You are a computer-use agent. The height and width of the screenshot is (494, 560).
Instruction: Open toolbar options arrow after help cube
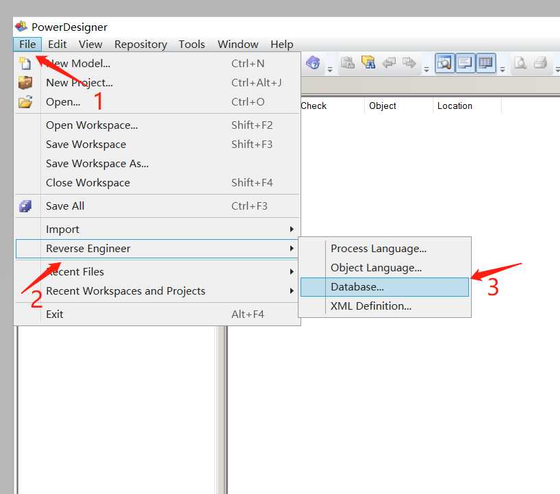(330, 69)
